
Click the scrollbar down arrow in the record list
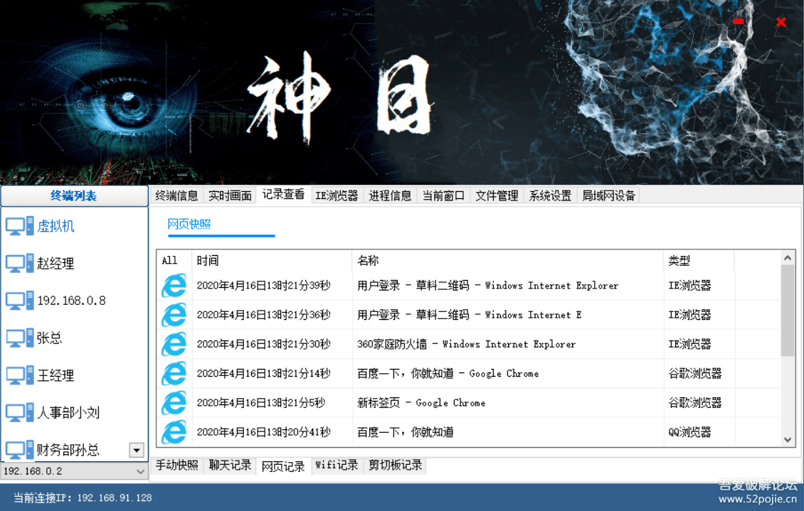pos(788,439)
